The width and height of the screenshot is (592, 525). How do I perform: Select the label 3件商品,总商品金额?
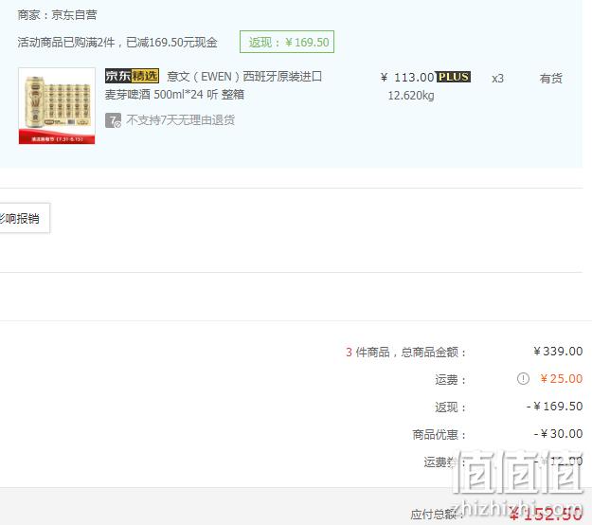405,353
